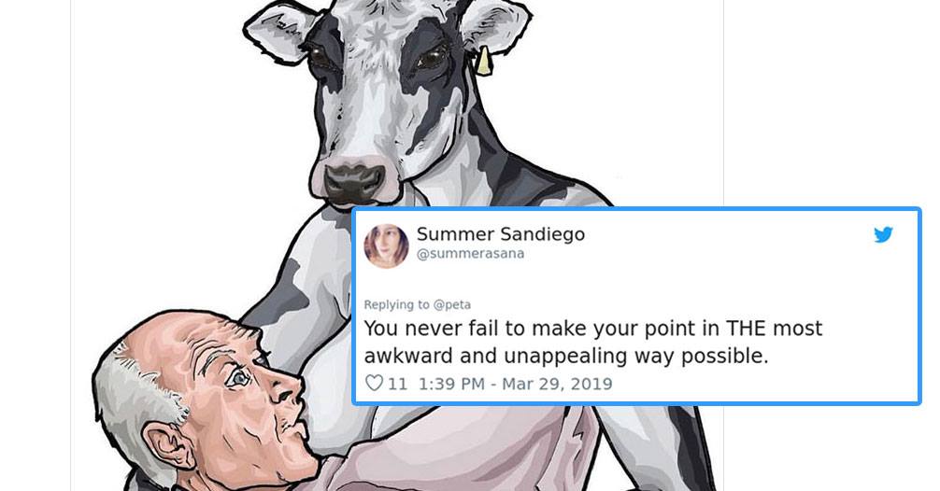Open the @peta mention in the reply line

[452, 305]
